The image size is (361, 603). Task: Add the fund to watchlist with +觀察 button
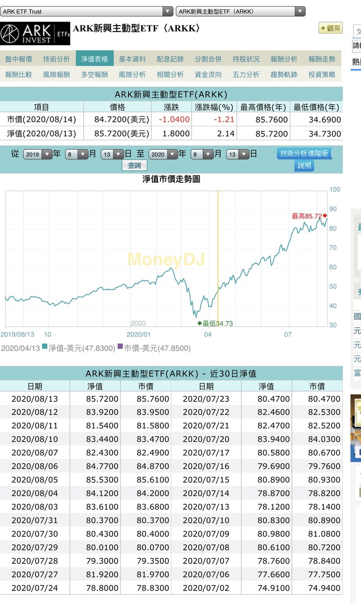click(x=330, y=28)
